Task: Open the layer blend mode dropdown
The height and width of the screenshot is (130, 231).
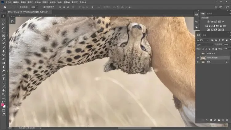Action: pos(205,44)
